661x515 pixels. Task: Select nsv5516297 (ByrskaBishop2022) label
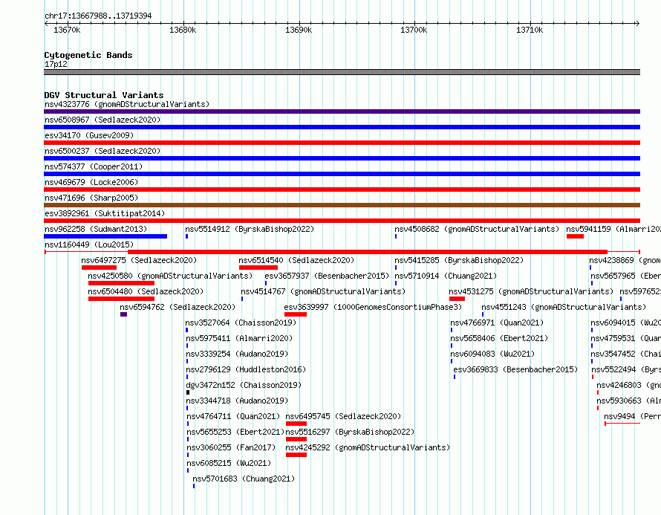350,432
